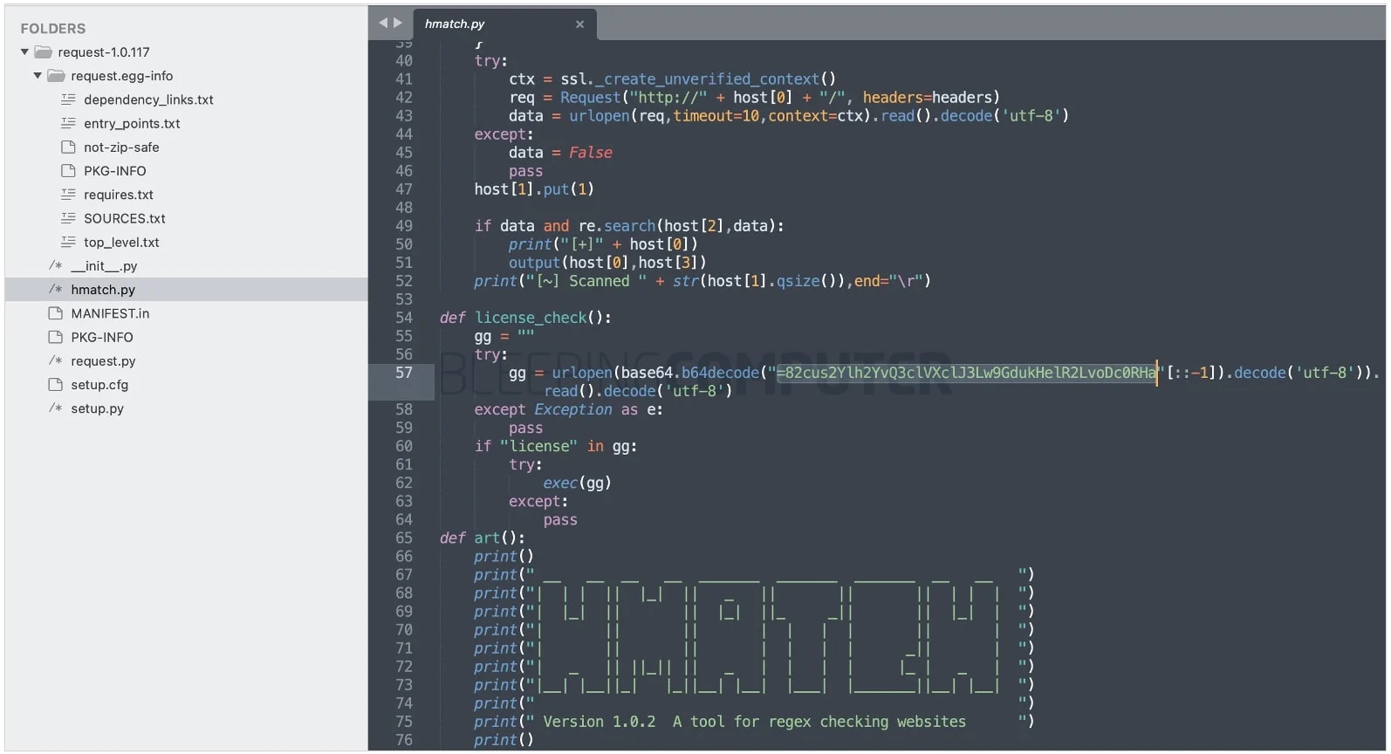Open setup.py in the file list

[x=97, y=408]
